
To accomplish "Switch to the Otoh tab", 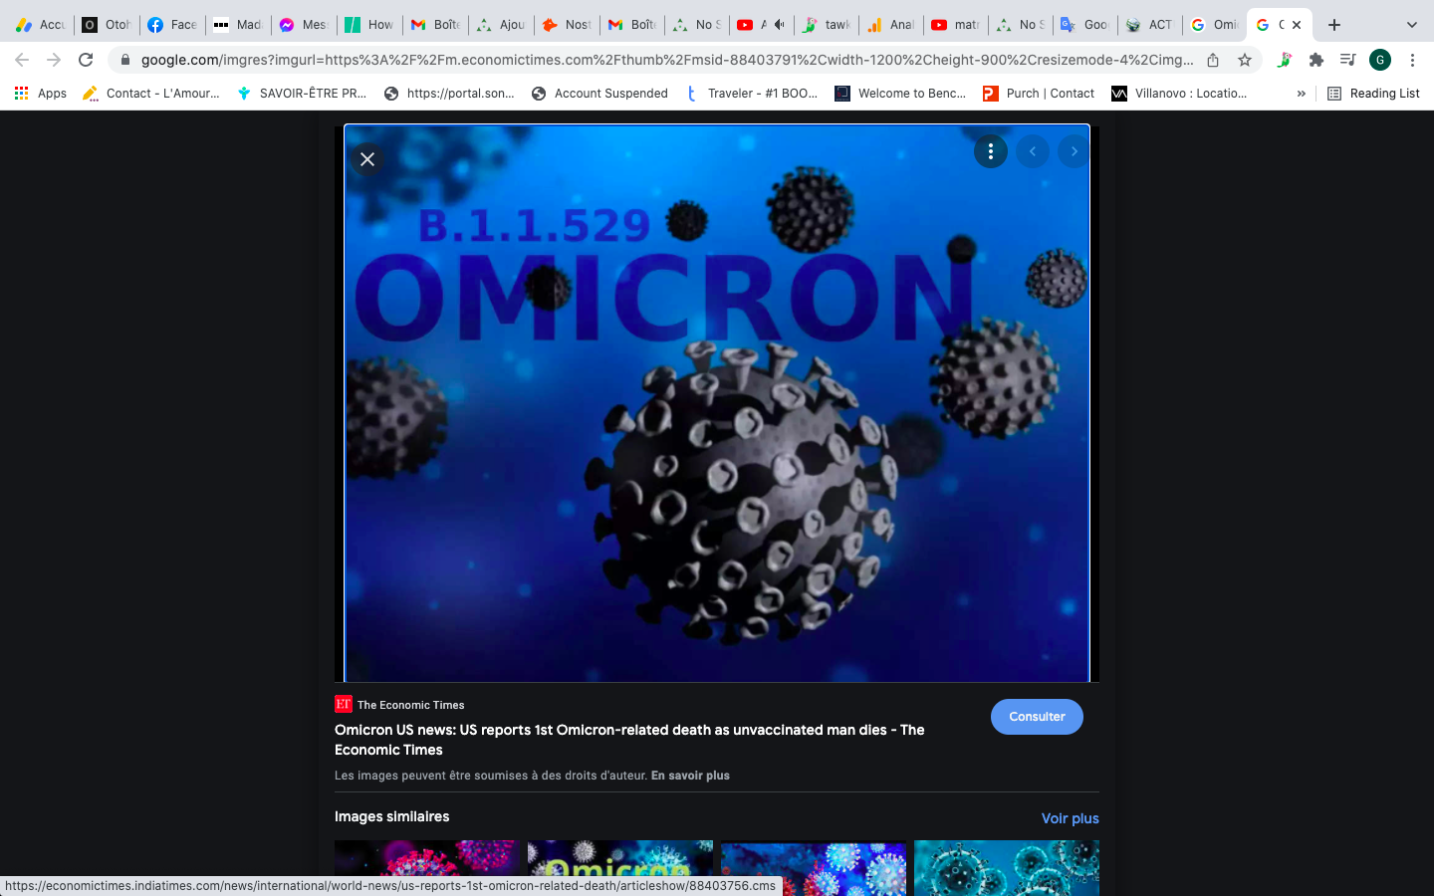I will tap(107, 25).
